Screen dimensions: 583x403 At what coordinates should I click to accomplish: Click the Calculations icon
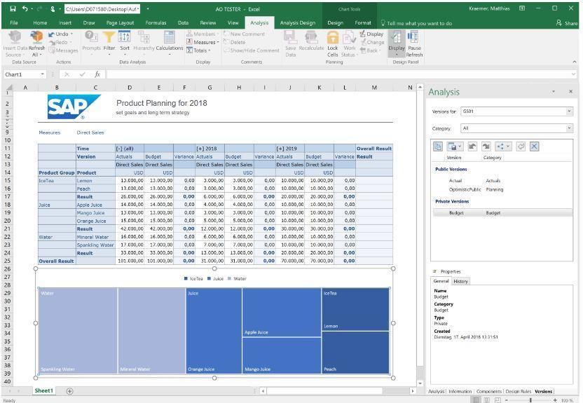pos(169,37)
